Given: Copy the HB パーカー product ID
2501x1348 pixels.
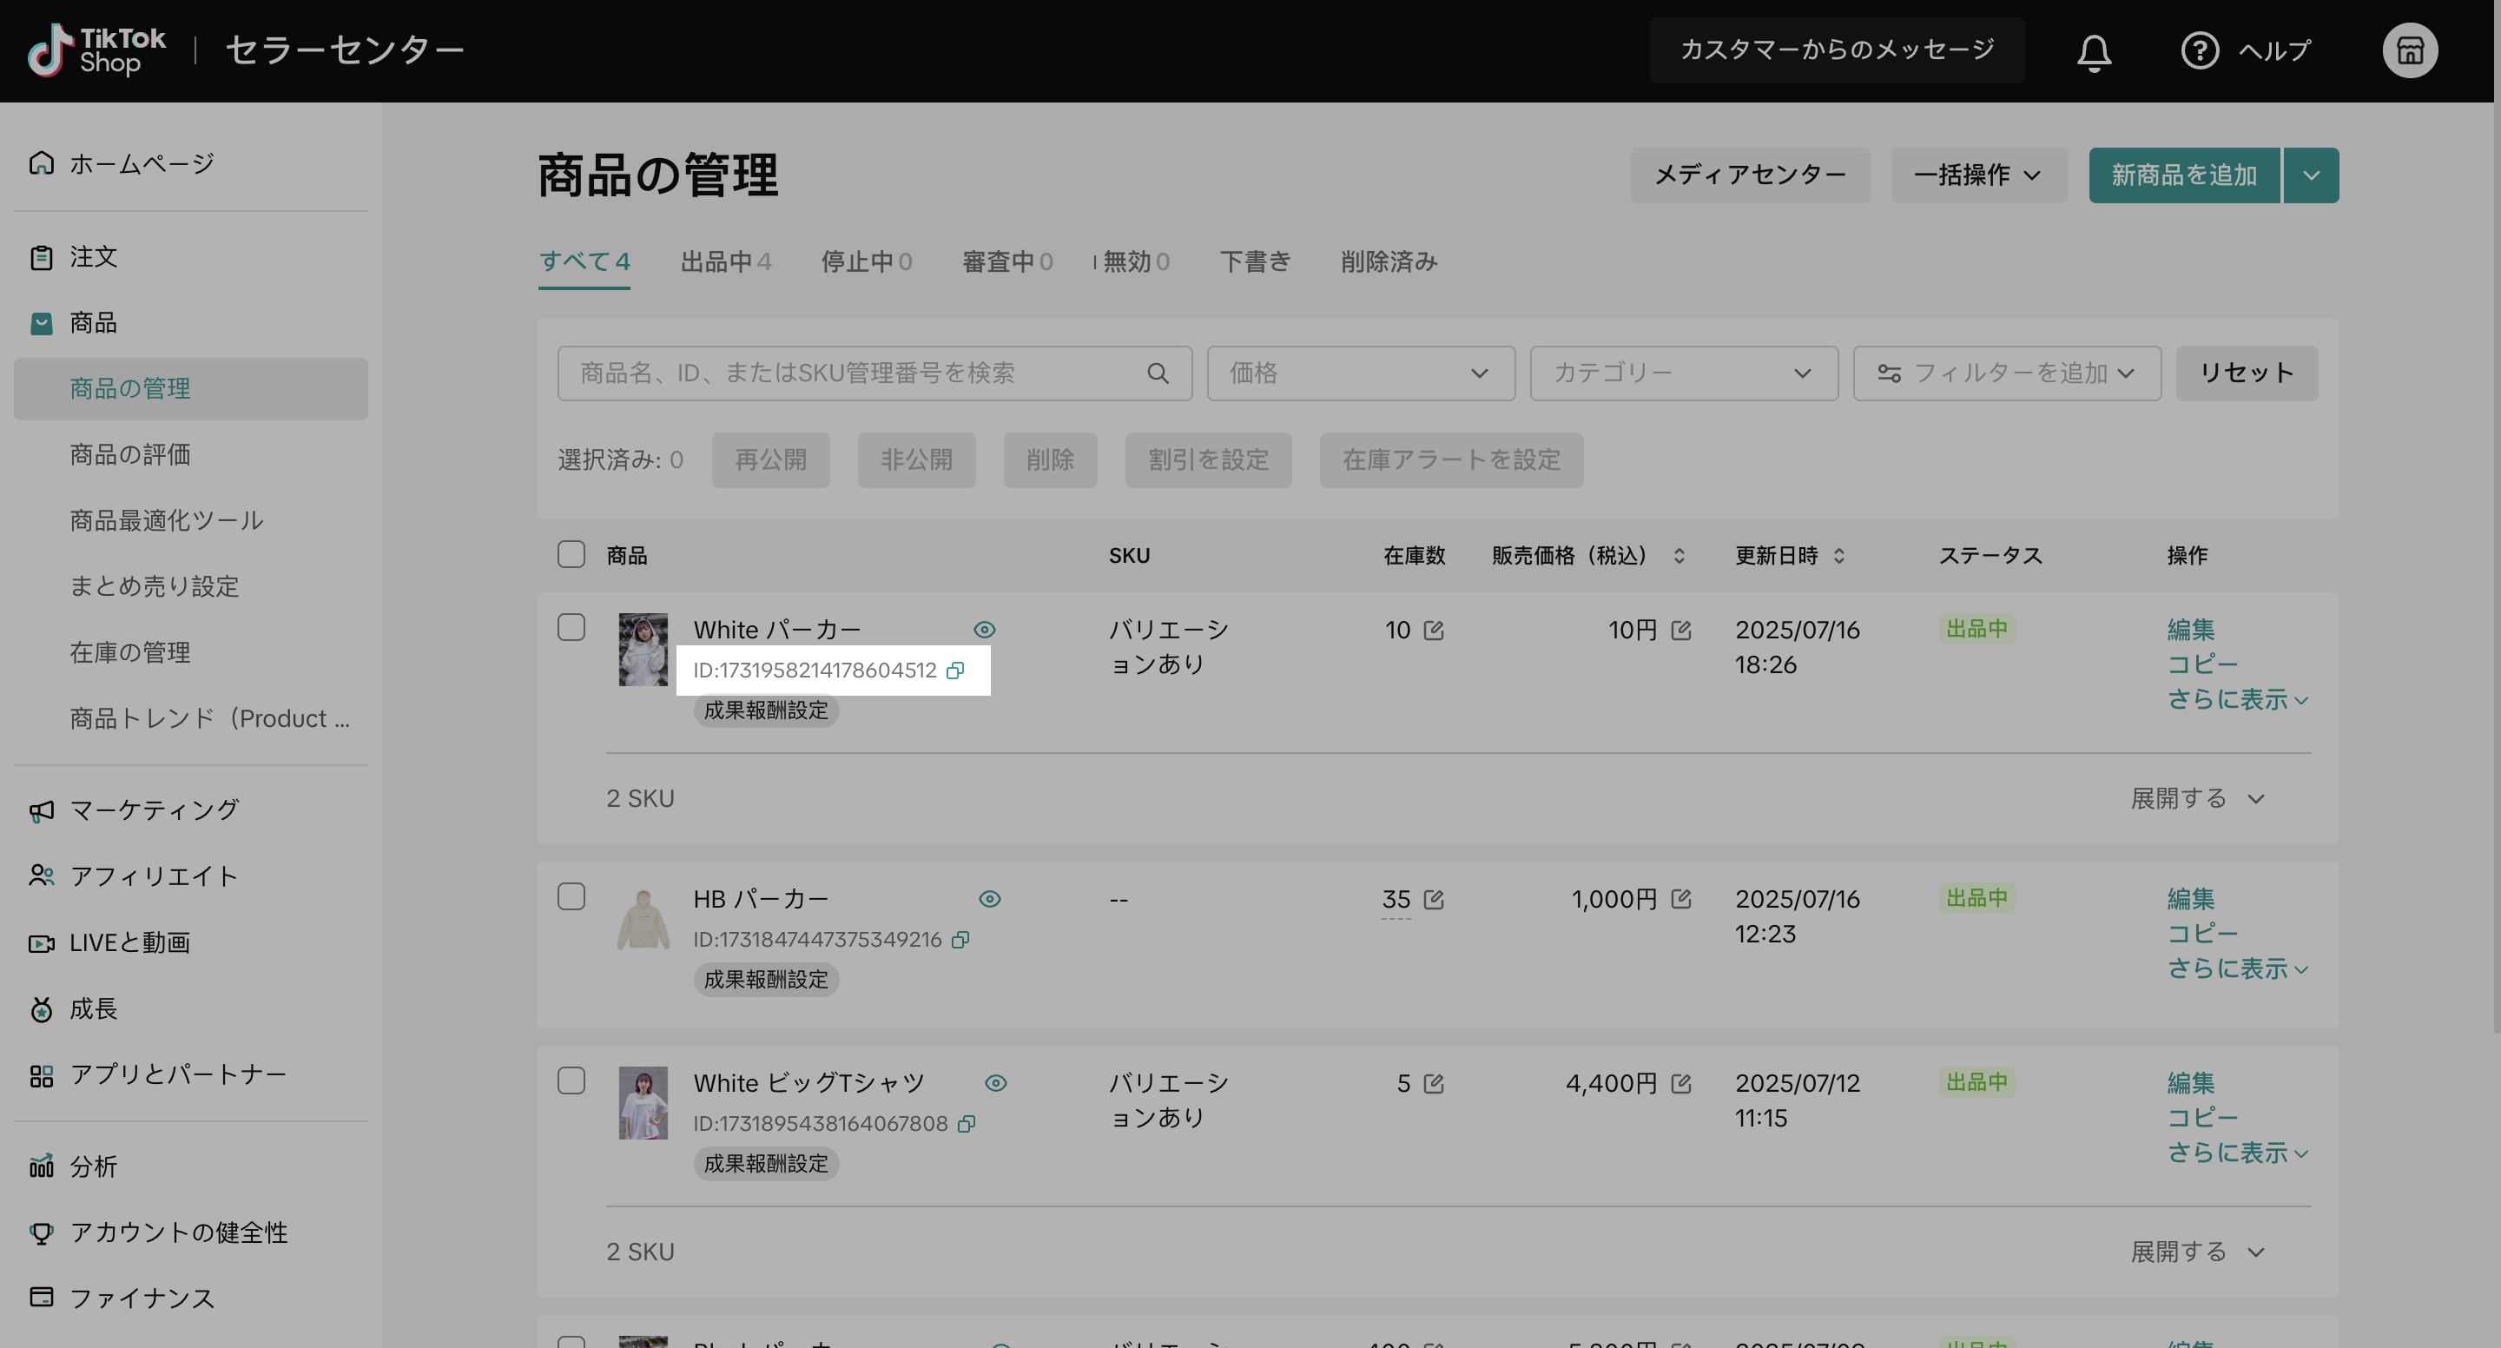Looking at the screenshot, I should point(960,939).
